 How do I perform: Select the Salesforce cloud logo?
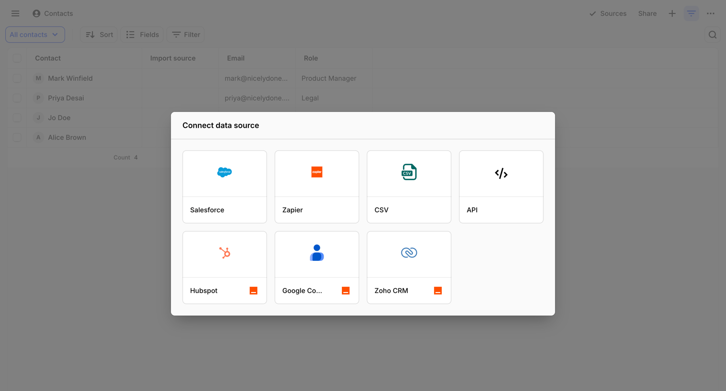click(x=225, y=172)
